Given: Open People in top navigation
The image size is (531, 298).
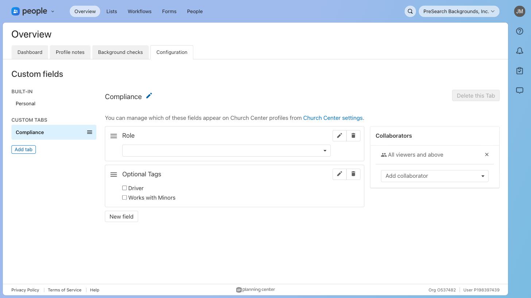Looking at the screenshot, I should coord(195,11).
